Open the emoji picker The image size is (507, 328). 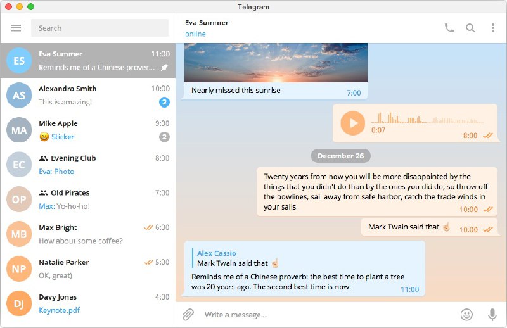466,315
